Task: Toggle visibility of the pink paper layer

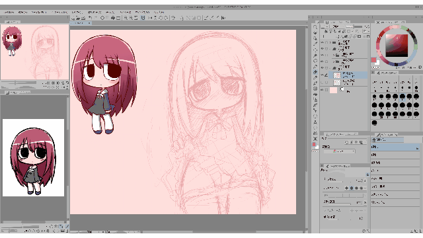Action: (x=322, y=90)
